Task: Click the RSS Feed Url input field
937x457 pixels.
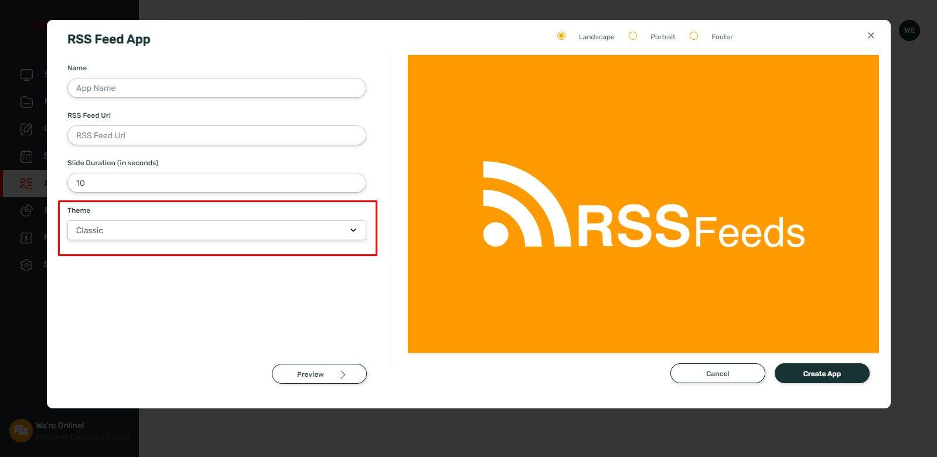Action: pyautogui.click(x=217, y=135)
